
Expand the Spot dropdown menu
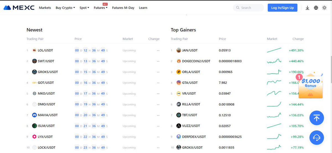click(84, 8)
